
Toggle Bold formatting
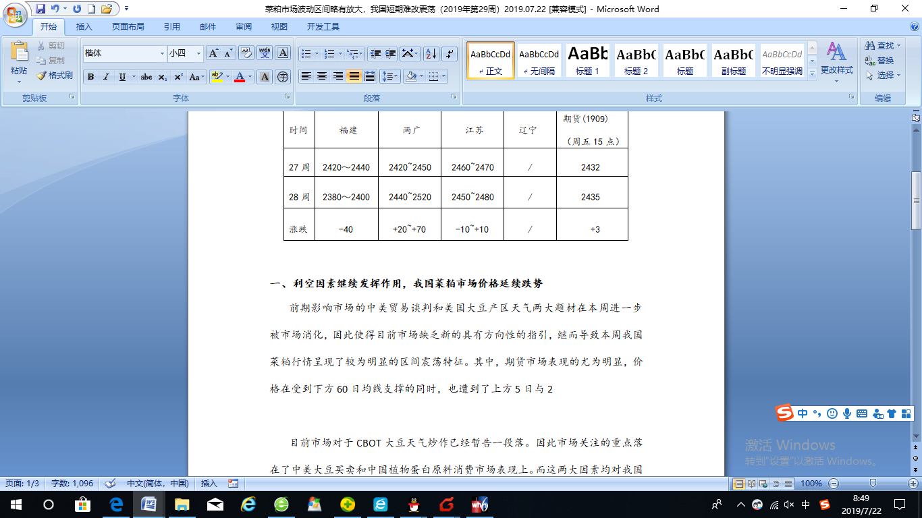click(90, 77)
